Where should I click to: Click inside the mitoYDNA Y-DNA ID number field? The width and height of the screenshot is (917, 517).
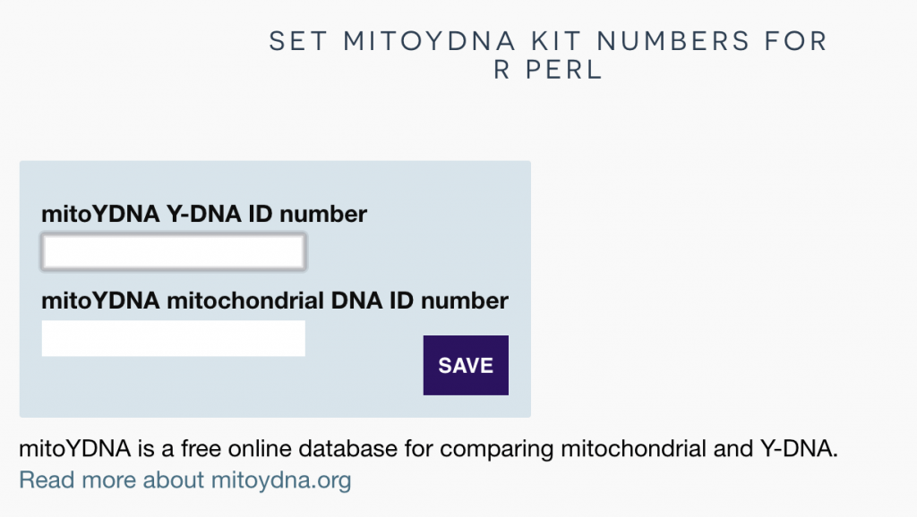click(172, 250)
